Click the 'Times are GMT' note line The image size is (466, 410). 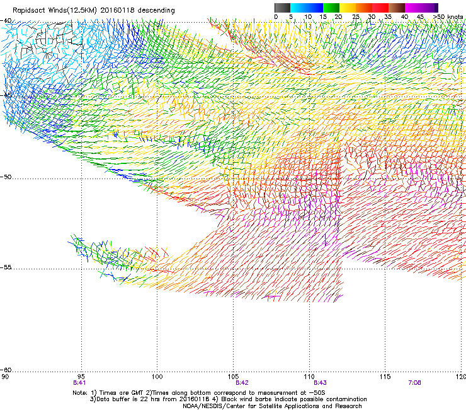(x=199, y=393)
